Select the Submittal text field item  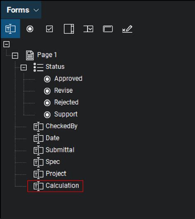pyautogui.click(x=54, y=150)
